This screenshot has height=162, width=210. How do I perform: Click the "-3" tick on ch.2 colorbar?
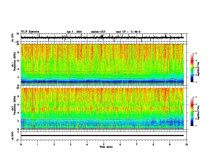pyautogui.click(x=196, y=97)
